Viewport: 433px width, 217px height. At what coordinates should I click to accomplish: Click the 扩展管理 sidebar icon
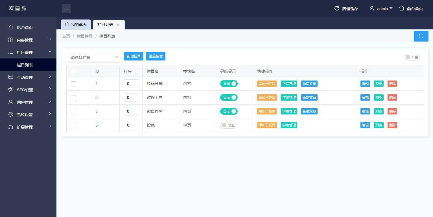click(11, 127)
